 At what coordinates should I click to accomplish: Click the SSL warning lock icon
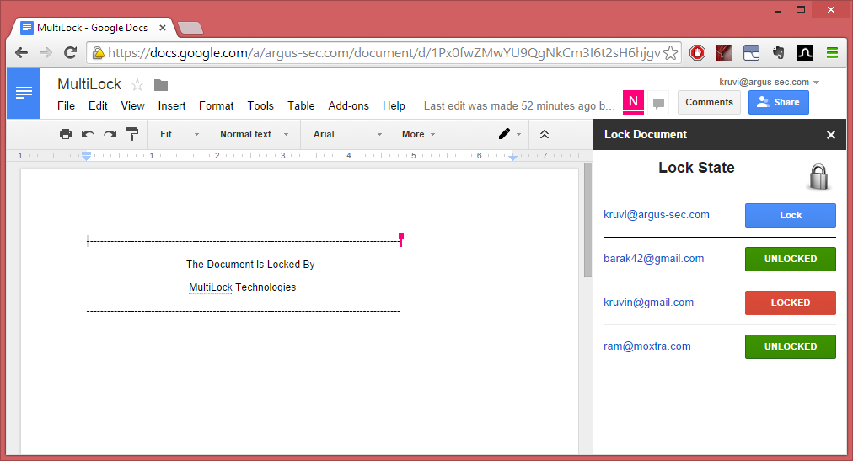[99, 53]
